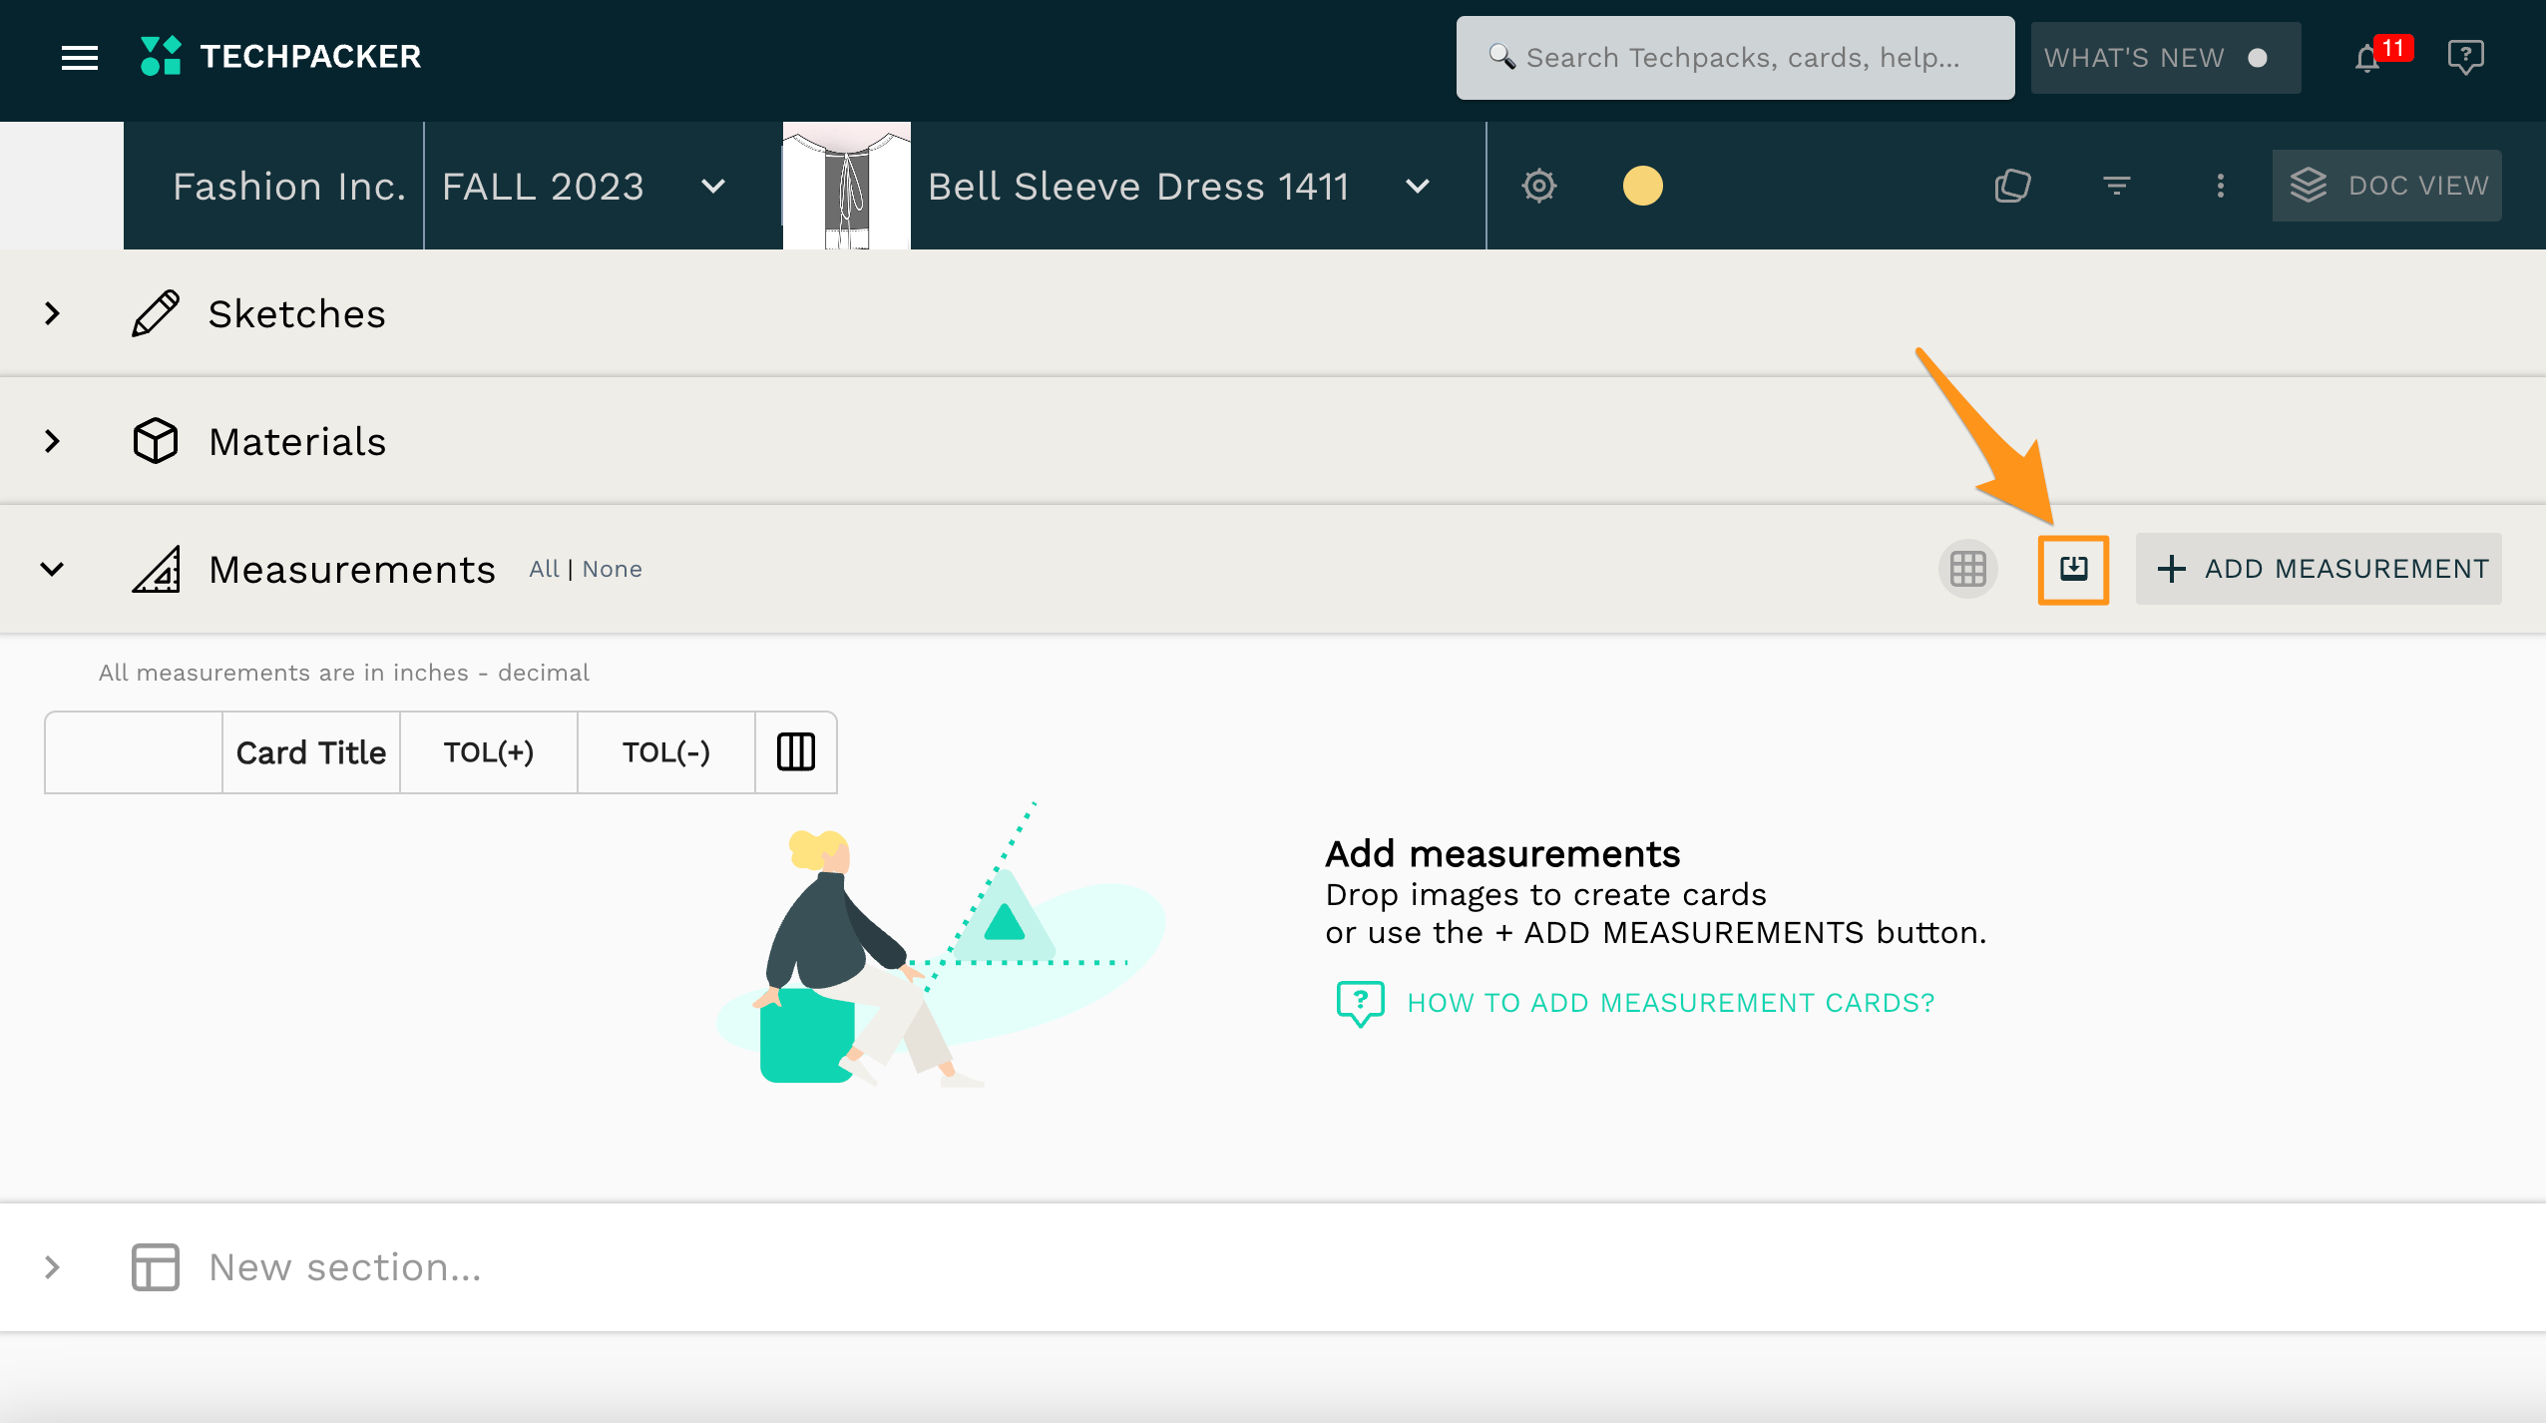This screenshot has height=1423, width=2546.
Task: Click the New section name field
Action: pyautogui.click(x=345, y=1267)
